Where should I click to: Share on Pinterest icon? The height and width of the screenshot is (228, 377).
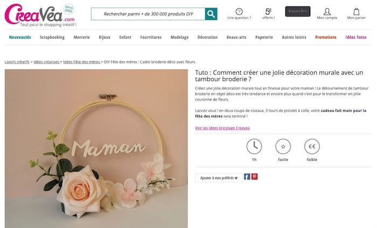[254, 176]
